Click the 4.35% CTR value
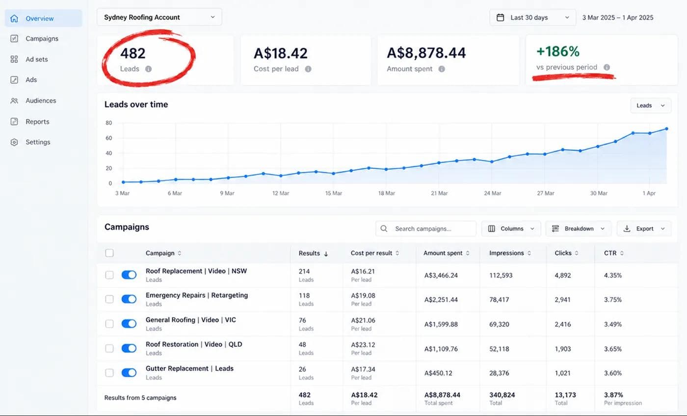This screenshot has width=687, height=416. [x=613, y=275]
